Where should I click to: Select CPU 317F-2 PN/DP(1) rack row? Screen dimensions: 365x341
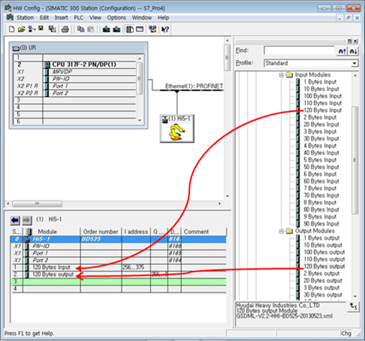[x=75, y=65]
